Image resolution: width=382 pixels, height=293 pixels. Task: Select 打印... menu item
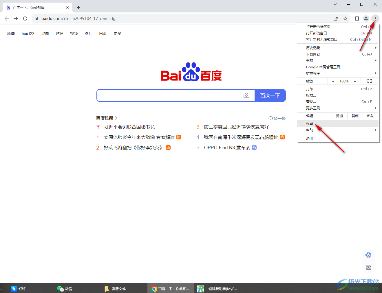pyautogui.click(x=338, y=89)
